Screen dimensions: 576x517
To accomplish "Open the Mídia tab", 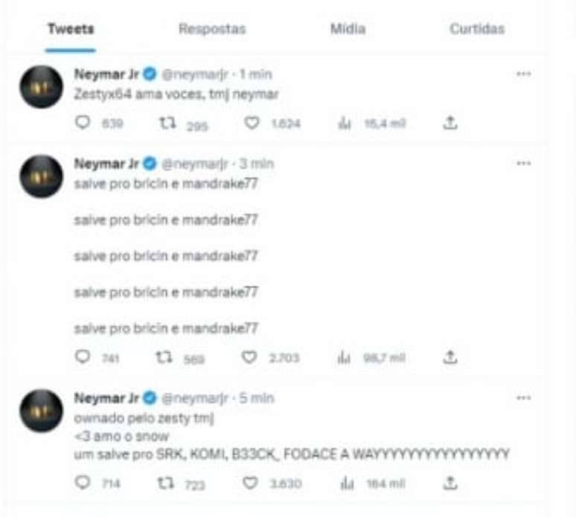I will coord(348,29).
